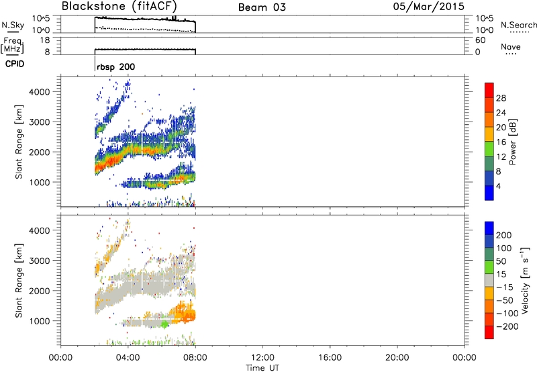Click the CPID row label

tap(15, 64)
